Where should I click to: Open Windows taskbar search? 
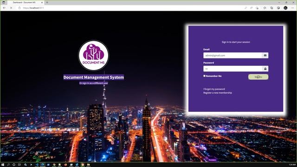(8, 165)
